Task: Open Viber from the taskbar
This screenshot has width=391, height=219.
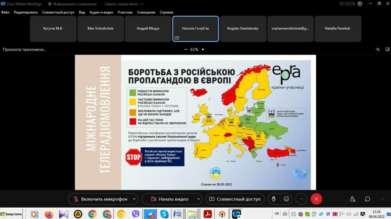Action: coord(135,214)
